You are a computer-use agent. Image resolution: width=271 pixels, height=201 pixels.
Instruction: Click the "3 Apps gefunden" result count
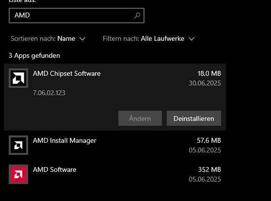point(34,55)
